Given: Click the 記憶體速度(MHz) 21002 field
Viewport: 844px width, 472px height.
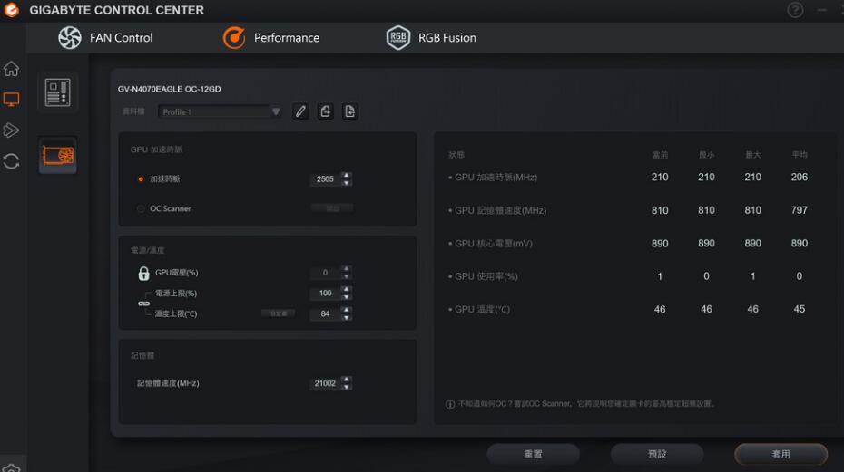Looking at the screenshot, I should (325, 383).
